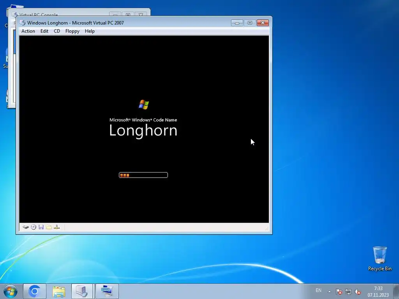The height and width of the screenshot is (299, 399).
Task: Close the Virtual PC Console window behind
Action: [140, 14]
